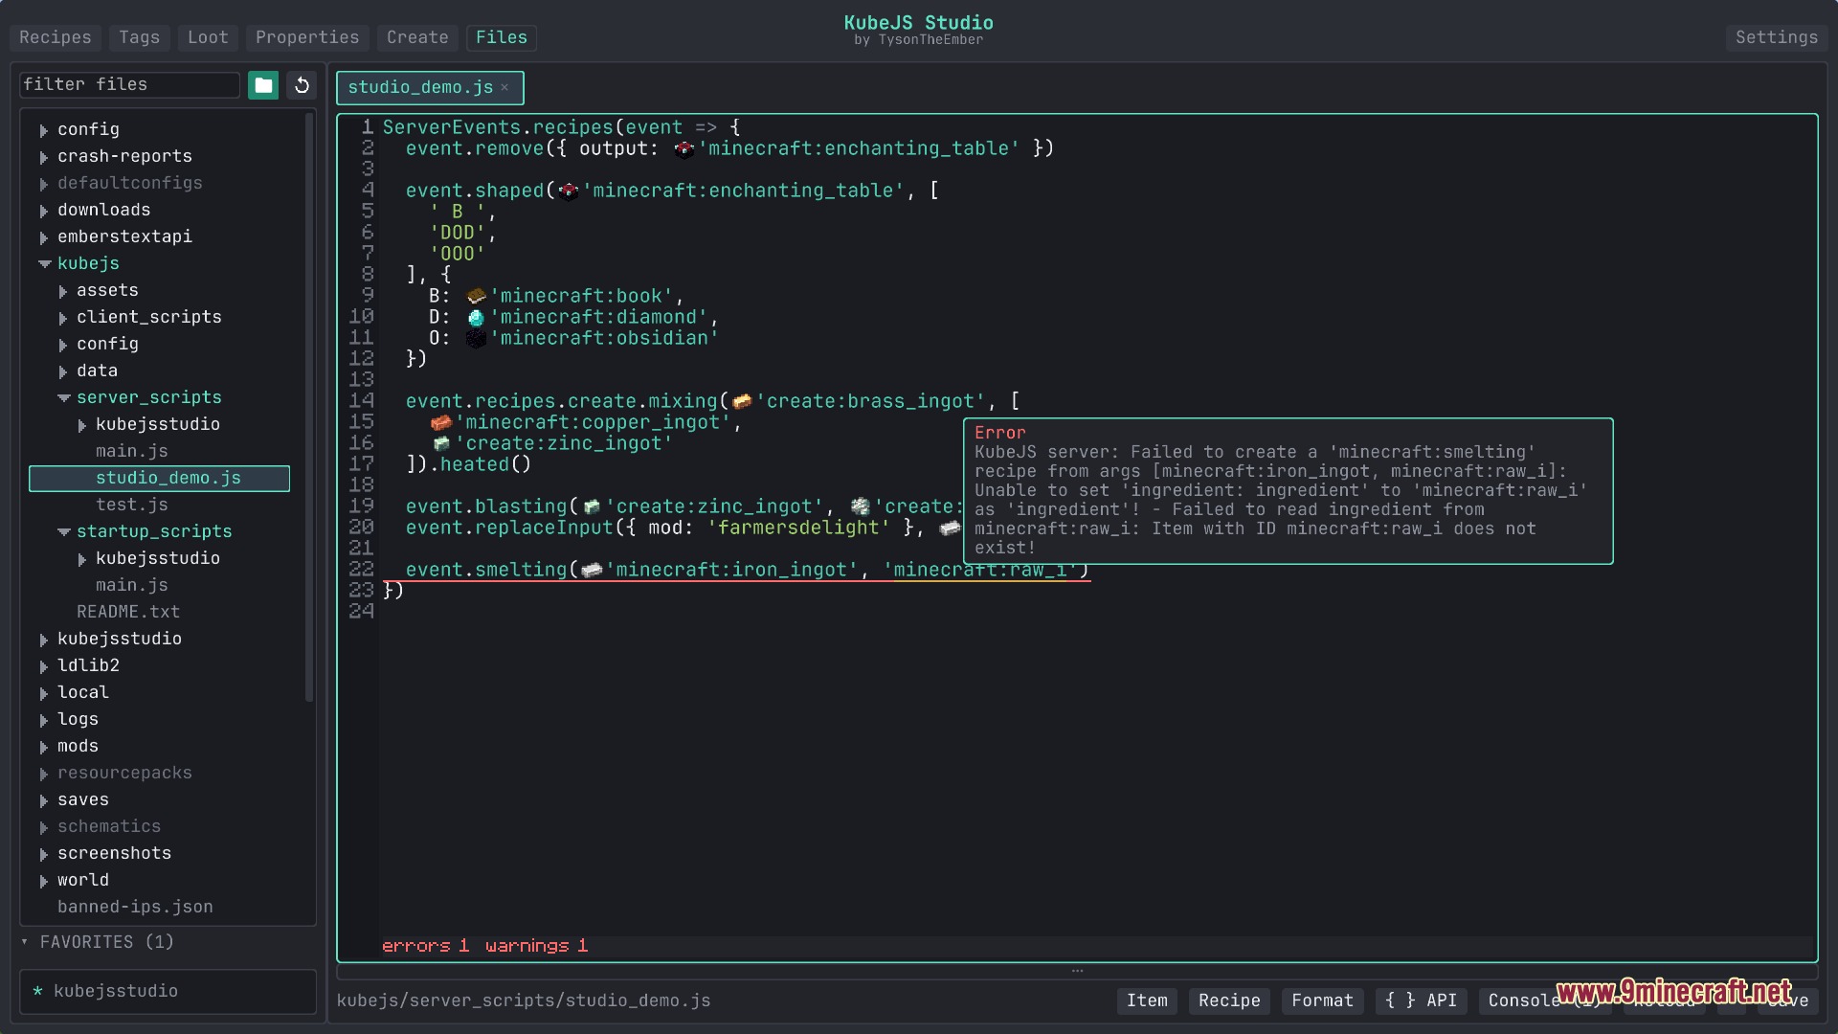This screenshot has height=1034, width=1838.
Task: Click the diamond item icon on line 10
Action: (476, 317)
